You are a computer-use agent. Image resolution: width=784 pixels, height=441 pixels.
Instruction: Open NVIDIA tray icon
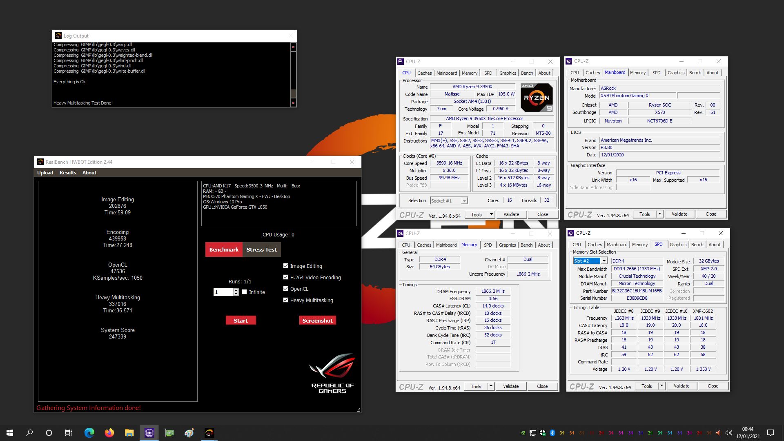(523, 433)
